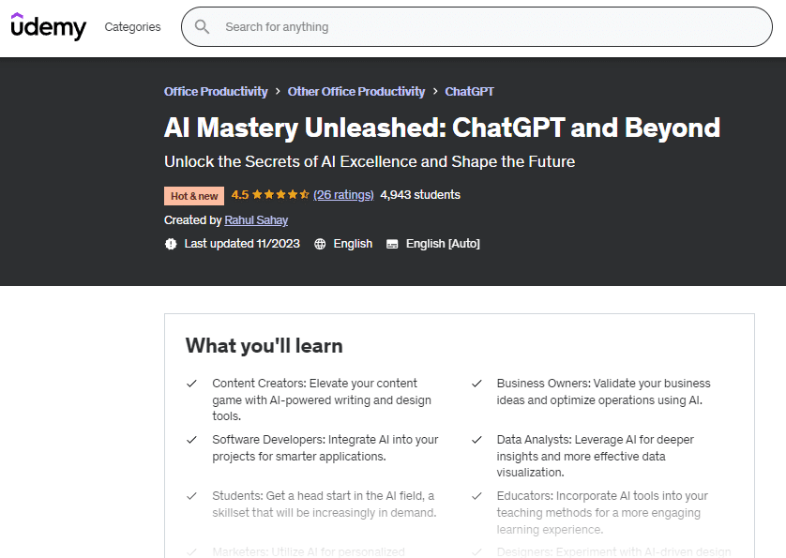Type in the Search for anything field
786x558 pixels.
tap(488, 27)
